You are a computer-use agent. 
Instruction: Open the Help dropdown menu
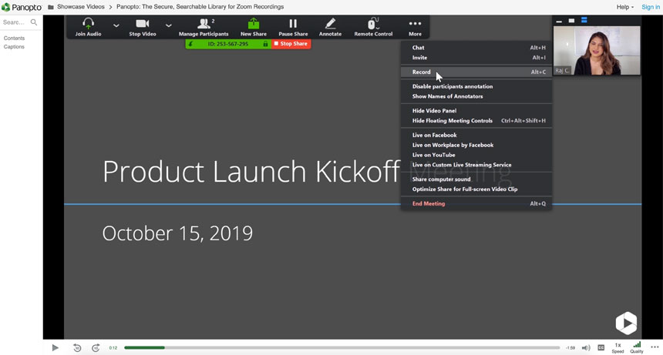tap(624, 7)
